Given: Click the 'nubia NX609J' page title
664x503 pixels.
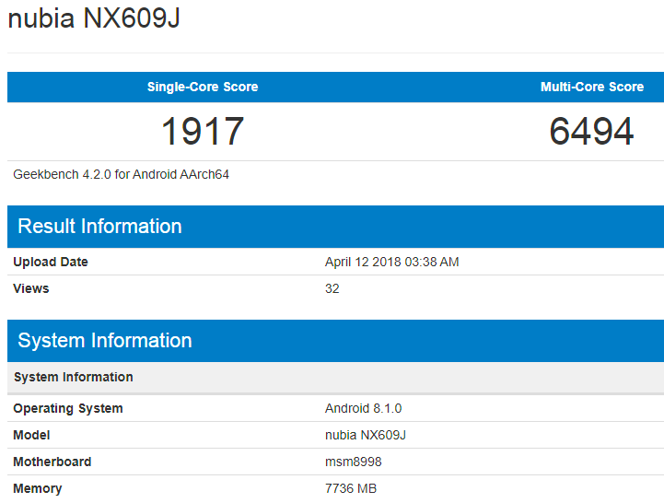Looking at the screenshot, I should (x=94, y=18).
